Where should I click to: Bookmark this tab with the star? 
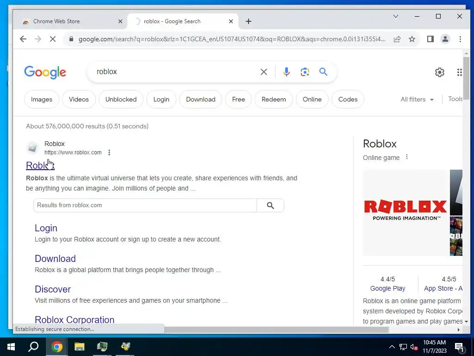(x=412, y=39)
